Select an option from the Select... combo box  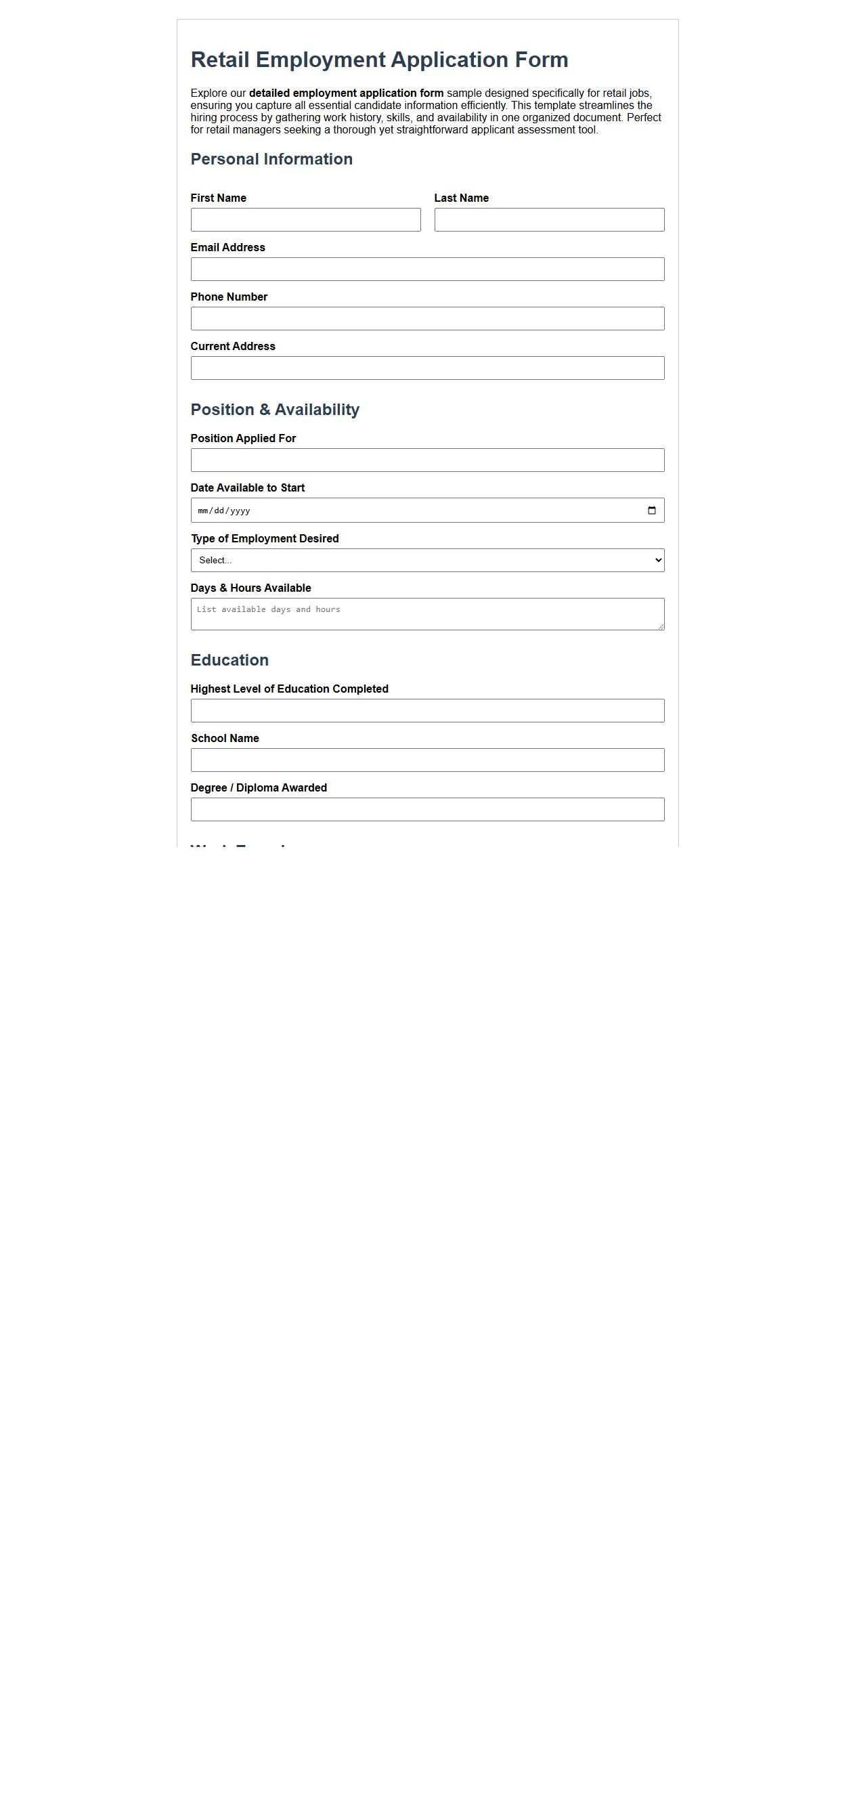click(x=427, y=560)
